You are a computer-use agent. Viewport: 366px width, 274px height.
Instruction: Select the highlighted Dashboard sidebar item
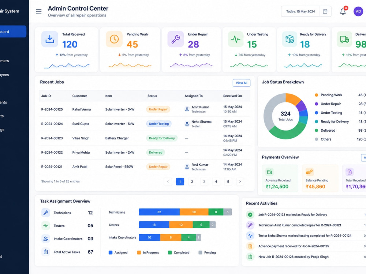[13, 31]
